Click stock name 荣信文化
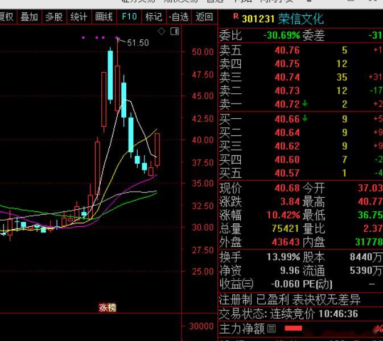 click(301, 19)
